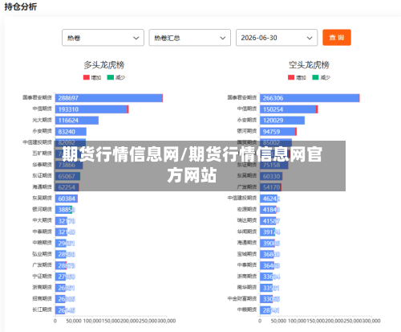Image resolution: width=401 pixels, height=332 pixels.
Task: Toggle 增加 legend in 空头龙虎榜 chart
Action: click(x=297, y=77)
